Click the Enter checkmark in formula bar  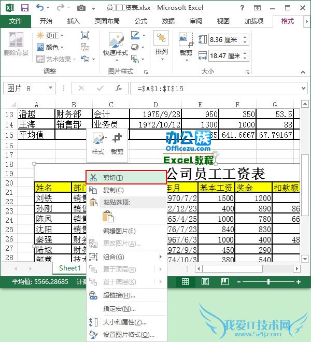coord(100,88)
